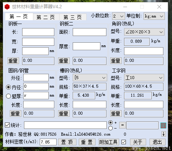The height and width of the screenshot is (151, 172).
Task: Click the 壁厚 input field
Action: click(x=36, y=96)
